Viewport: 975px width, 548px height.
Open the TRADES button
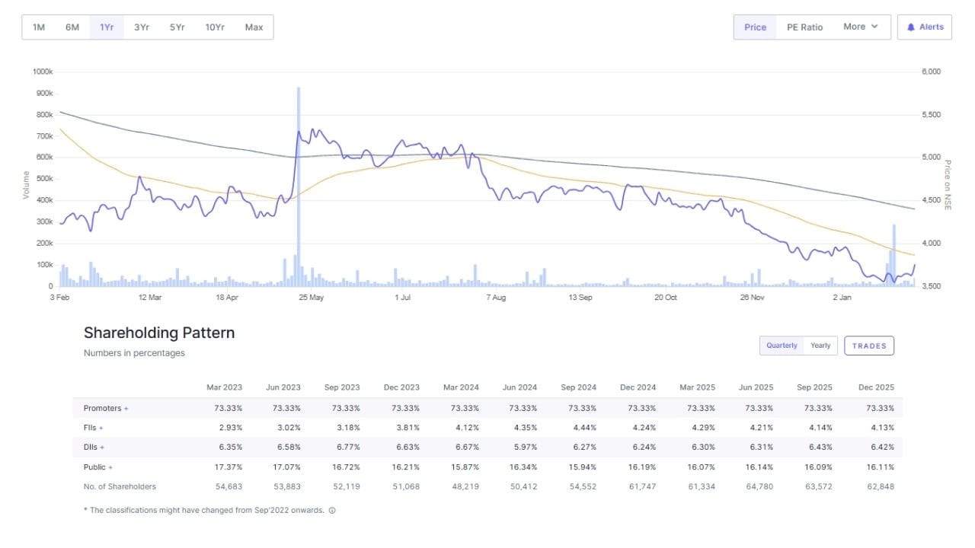pos(869,346)
